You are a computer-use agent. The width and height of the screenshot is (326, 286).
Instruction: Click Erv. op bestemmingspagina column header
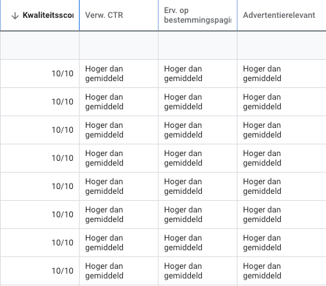click(198, 15)
